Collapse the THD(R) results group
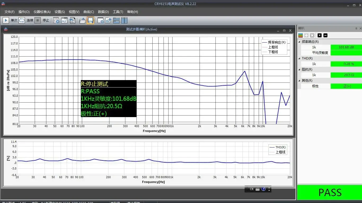 (x=299, y=58)
